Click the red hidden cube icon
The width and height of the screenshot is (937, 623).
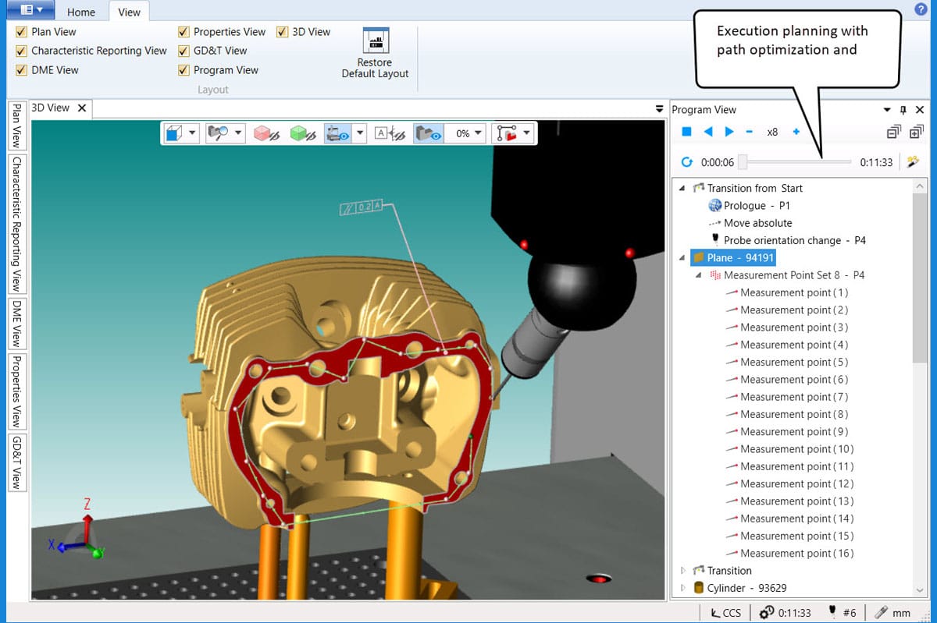(267, 133)
